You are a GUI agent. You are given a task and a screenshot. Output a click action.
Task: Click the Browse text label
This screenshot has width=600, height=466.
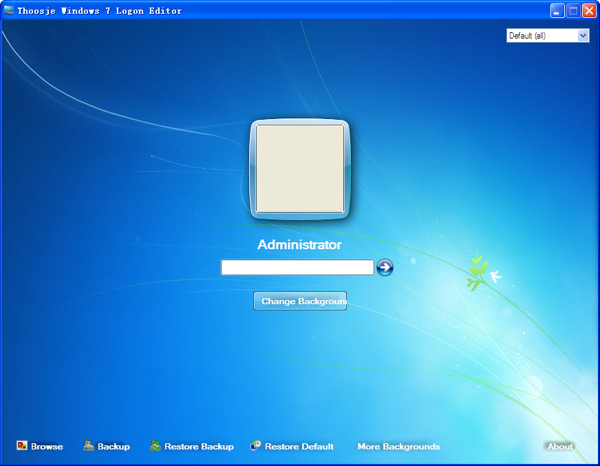point(47,447)
